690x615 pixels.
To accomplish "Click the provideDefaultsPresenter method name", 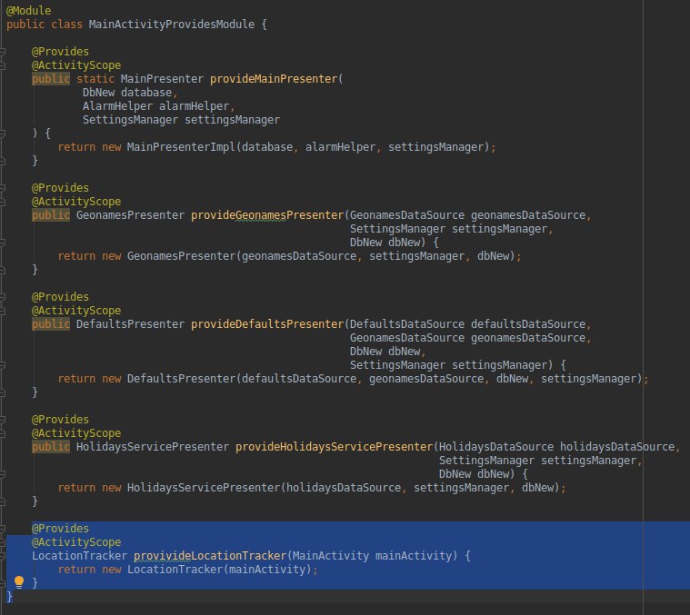I will pyautogui.click(x=267, y=324).
